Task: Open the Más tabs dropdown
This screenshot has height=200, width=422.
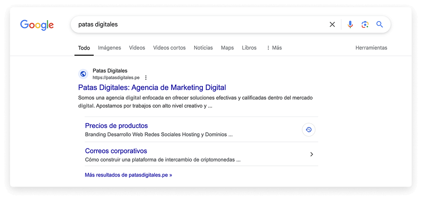Action: 274,48
